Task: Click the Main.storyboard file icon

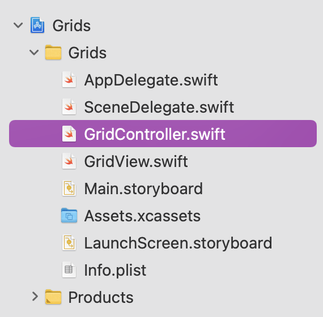Action: tap(69, 189)
